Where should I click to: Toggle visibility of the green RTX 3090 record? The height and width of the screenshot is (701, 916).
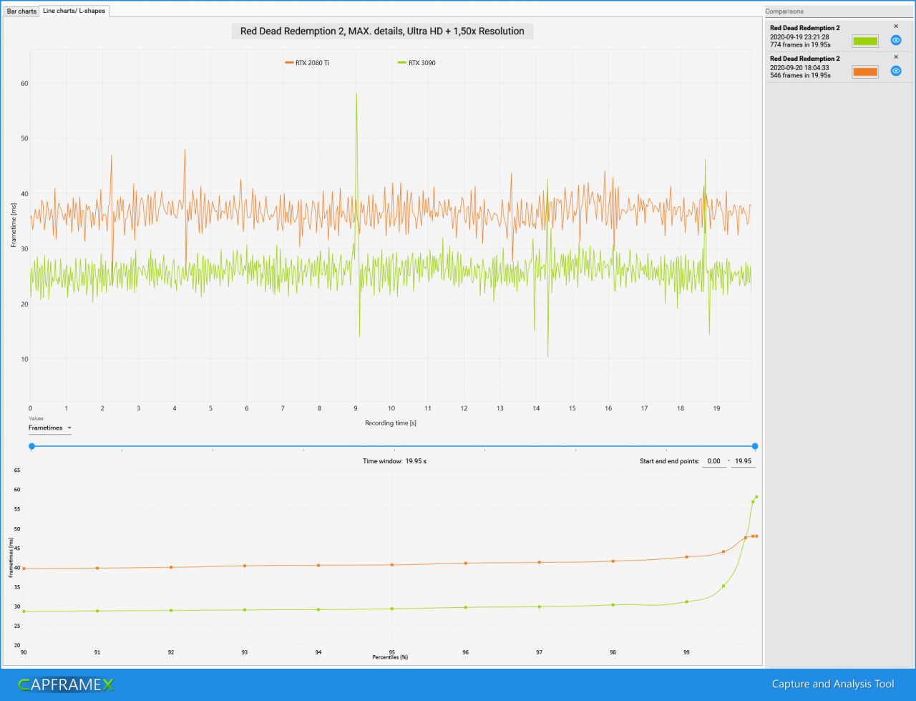point(895,40)
